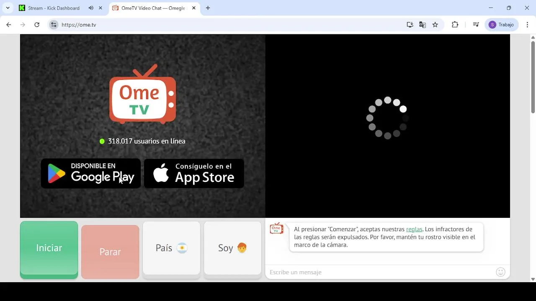The height and width of the screenshot is (301, 536).
Task: Open the emoji picker smiley icon
Action: pos(500,272)
